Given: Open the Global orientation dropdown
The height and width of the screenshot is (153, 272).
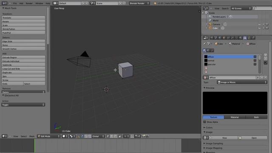Looking at the screenshot, I should pyautogui.click(x=98, y=136).
